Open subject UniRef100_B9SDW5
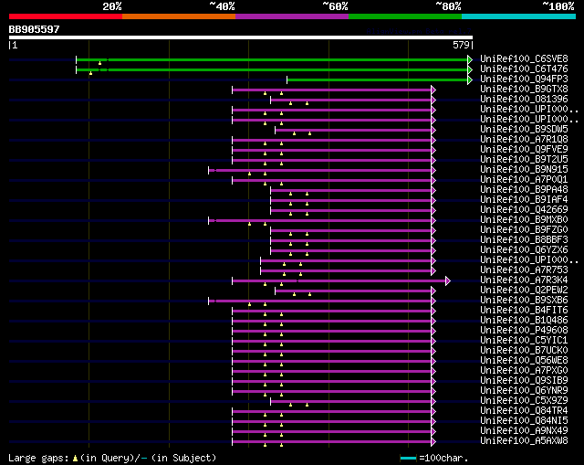Viewport: 584px width, 465px height. pos(524,130)
